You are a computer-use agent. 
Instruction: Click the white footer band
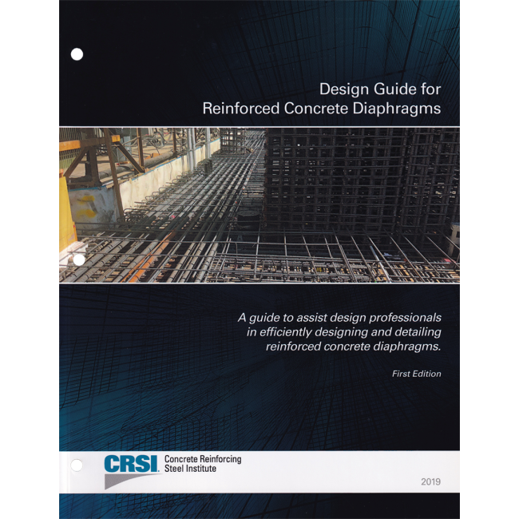point(259,472)
